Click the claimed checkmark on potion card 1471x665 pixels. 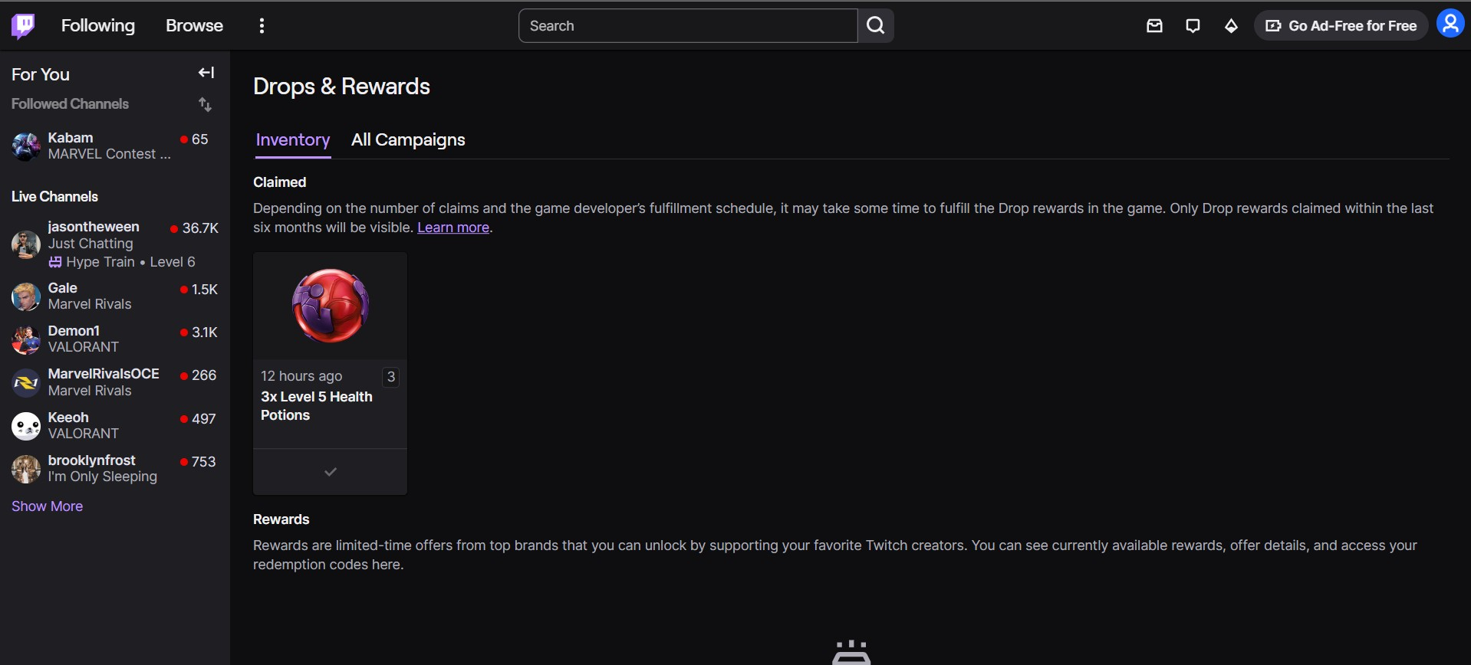[331, 472]
